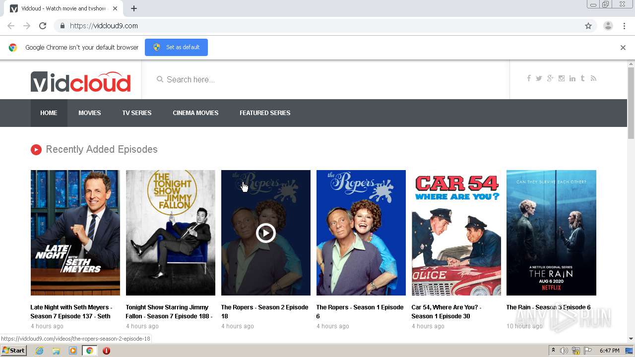
Task: Click the volume tray icon
Action: coord(564,351)
